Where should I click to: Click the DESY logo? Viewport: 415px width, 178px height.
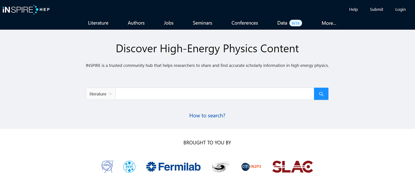129,167
